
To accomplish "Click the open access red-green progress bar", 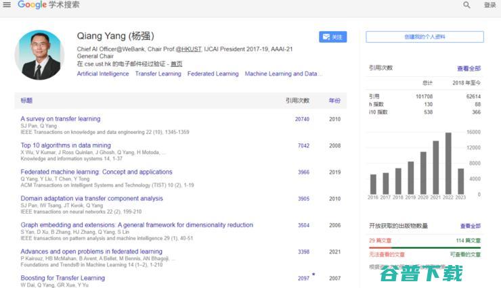I will (x=424, y=247).
